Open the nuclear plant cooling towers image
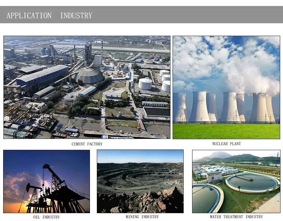The width and height of the screenshot is (283, 221). [x=226, y=87]
